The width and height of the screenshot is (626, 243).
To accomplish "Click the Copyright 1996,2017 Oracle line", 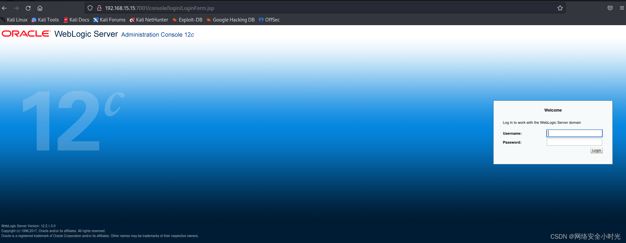I will pos(53,231).
